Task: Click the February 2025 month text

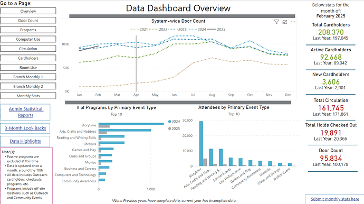Action: [331, 16]
